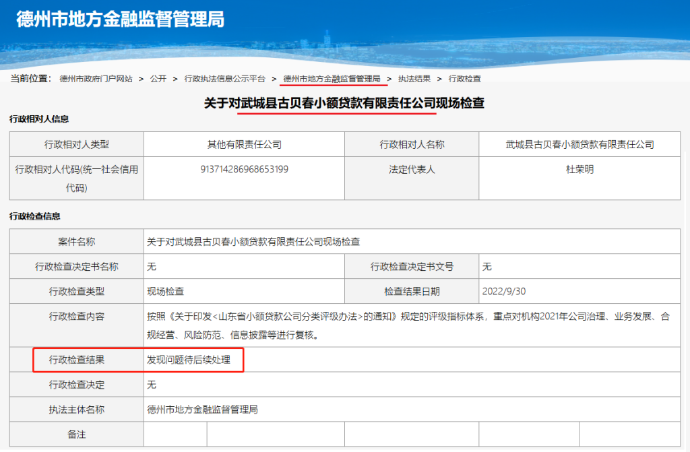The width and height of the screenshot is (690, 452).
Task: Click the company name in the 行政相对人名称 row
Action: tap(579, 144)
